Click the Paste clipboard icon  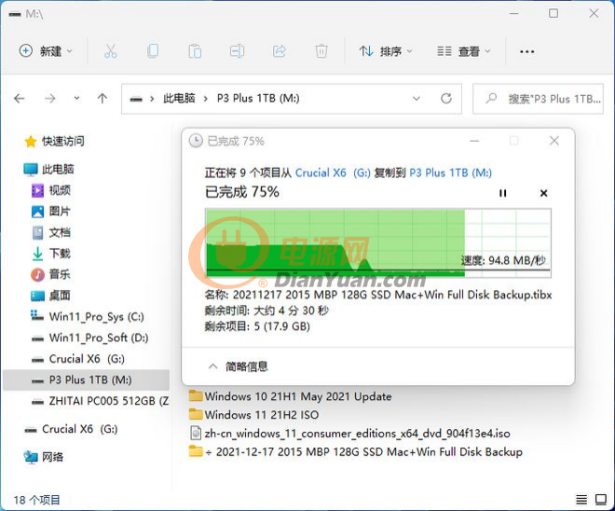[x=195, y=51]
